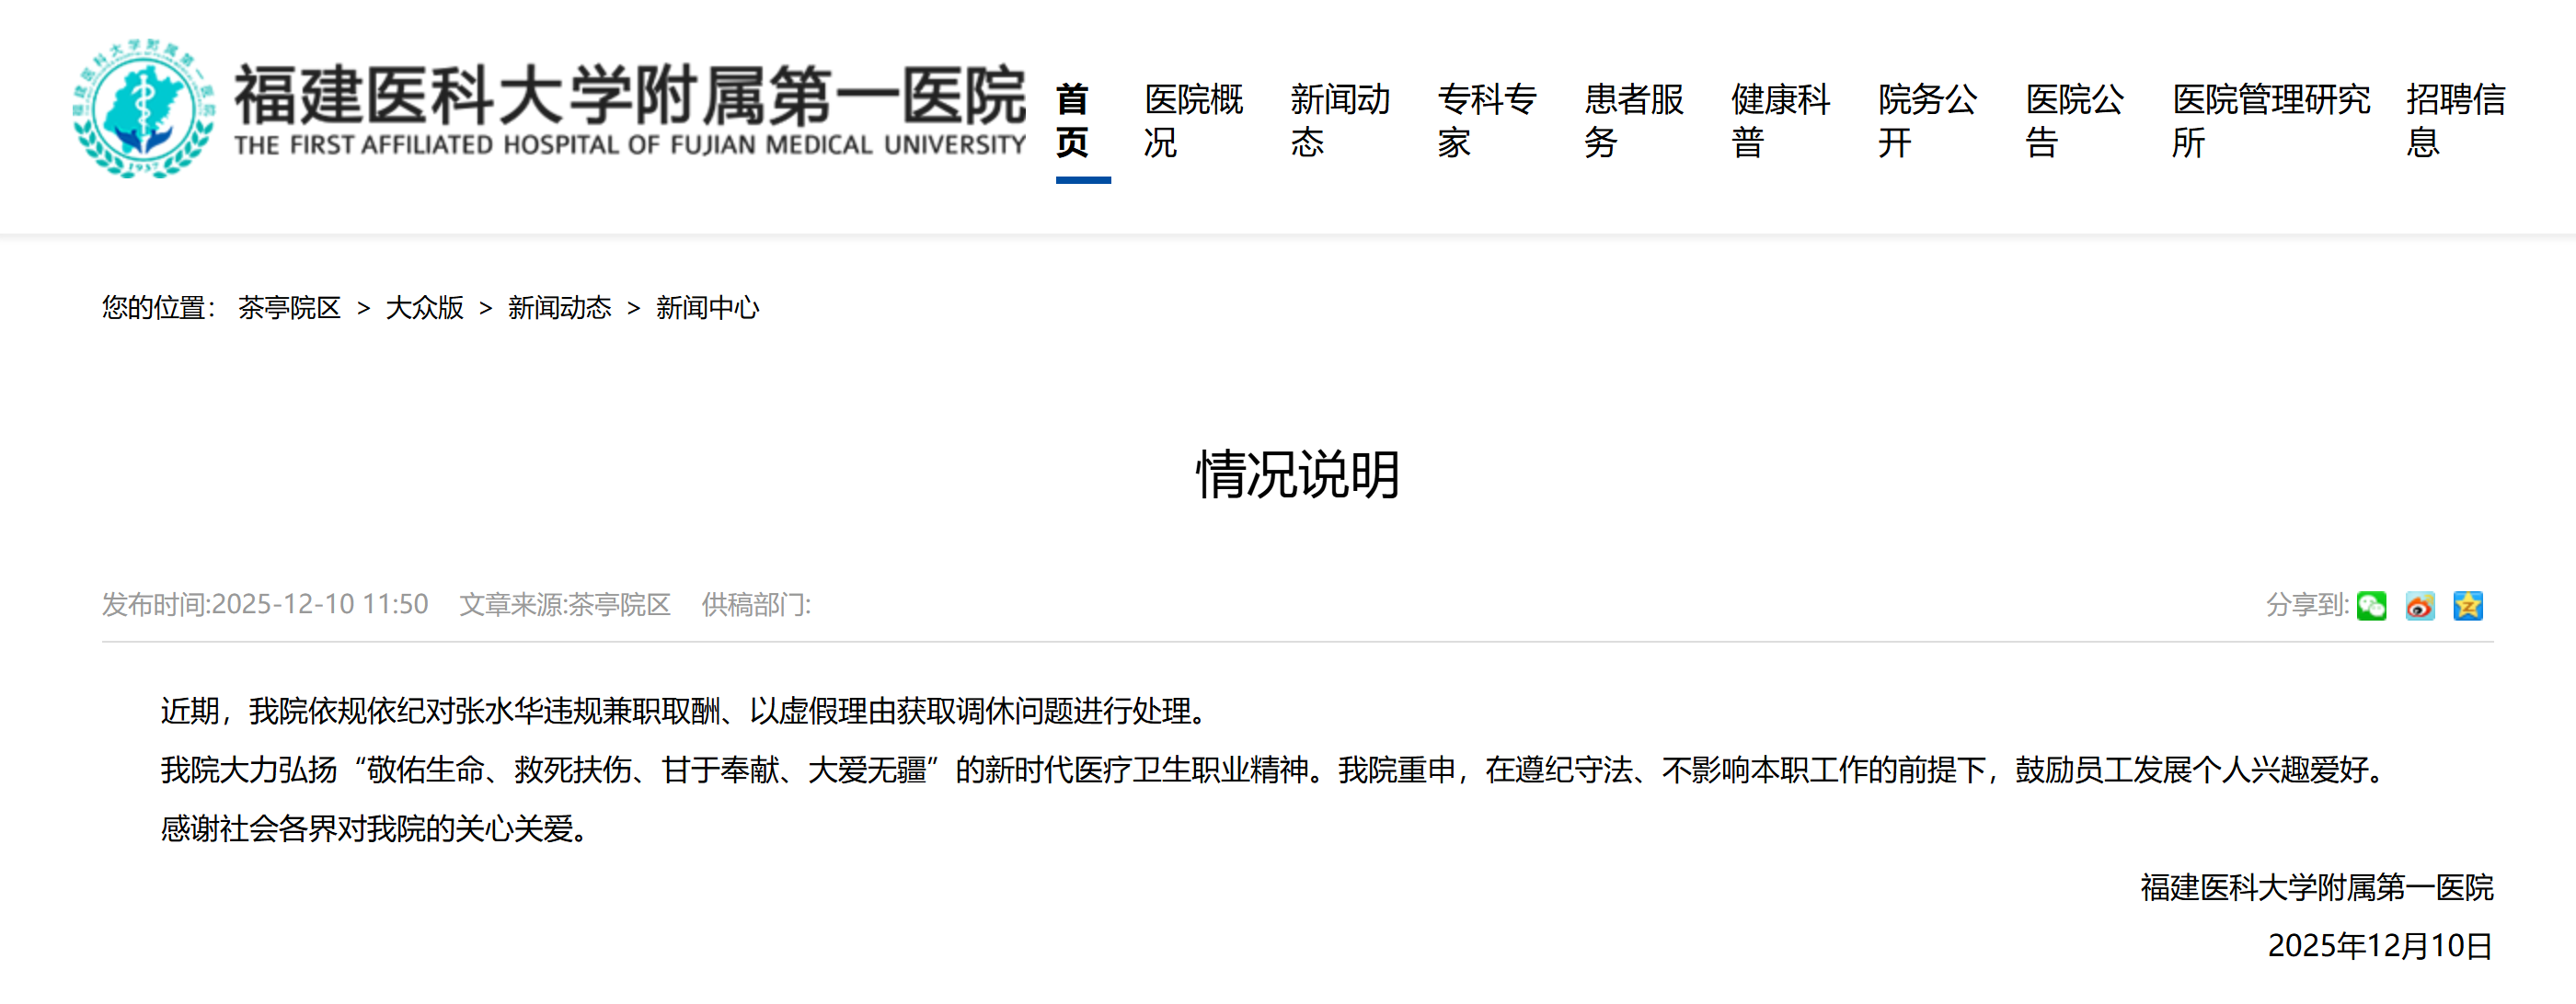Click 新闻中心 breadcrumb link
Viewport: 2576px width, 1004px height.
(x=707, y=308)
